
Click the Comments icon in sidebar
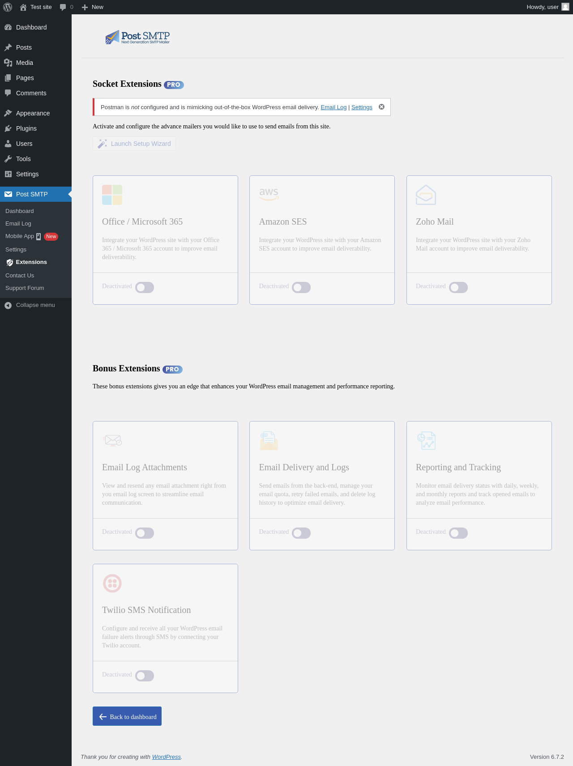pos(8,93)
